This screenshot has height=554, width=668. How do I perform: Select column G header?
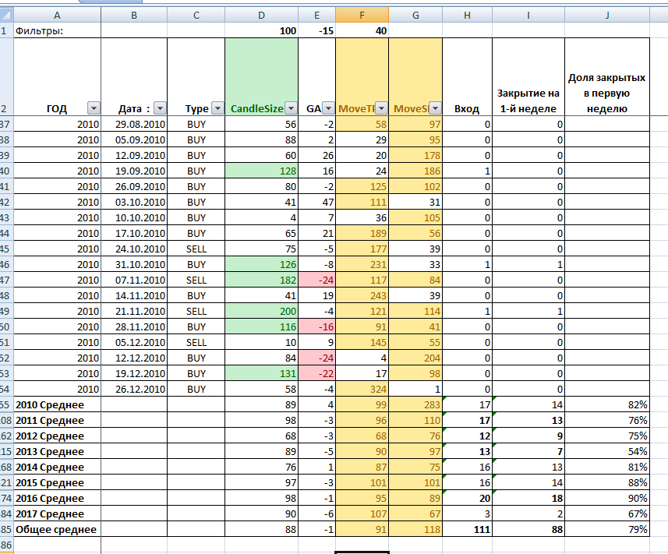(x=415, y=16)
